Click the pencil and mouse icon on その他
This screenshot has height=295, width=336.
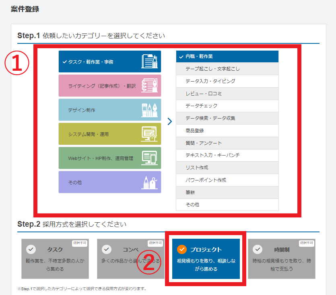[149, 182]
